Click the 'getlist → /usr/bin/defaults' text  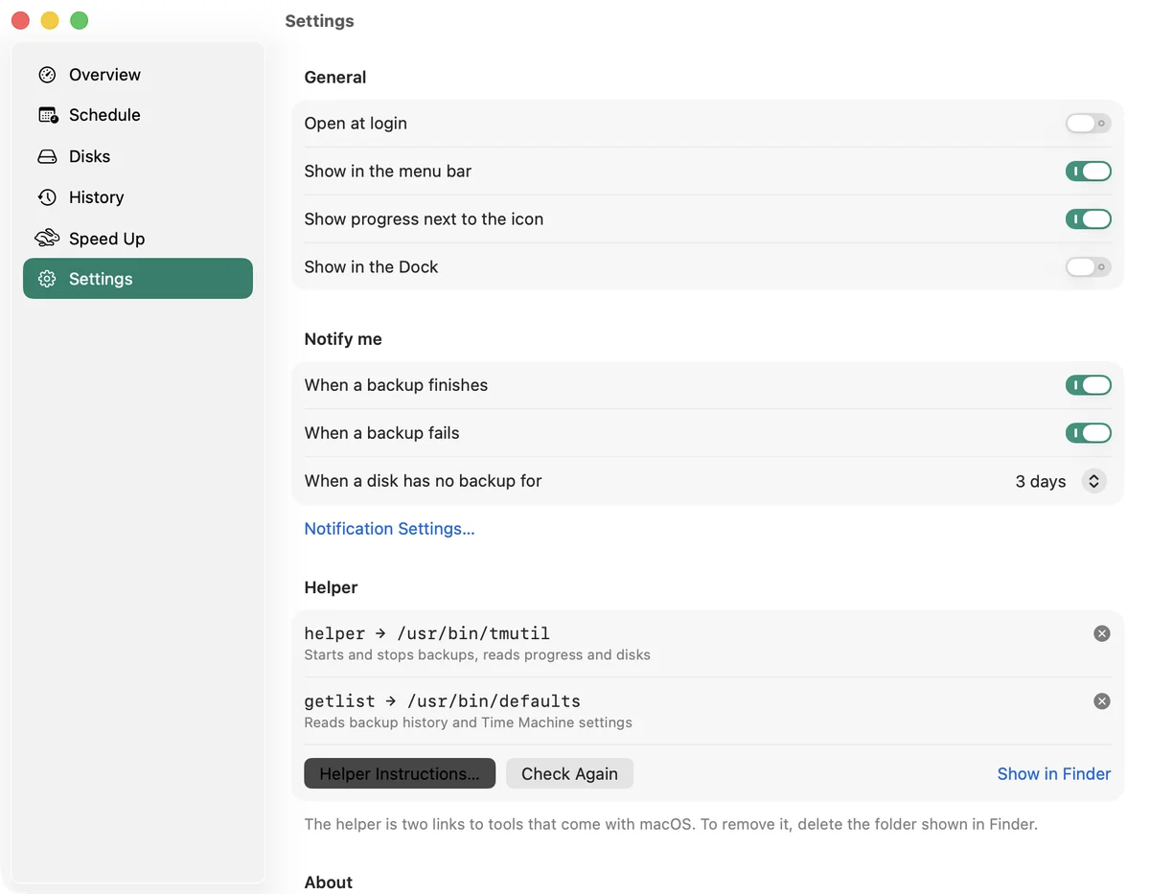(442, 701)
